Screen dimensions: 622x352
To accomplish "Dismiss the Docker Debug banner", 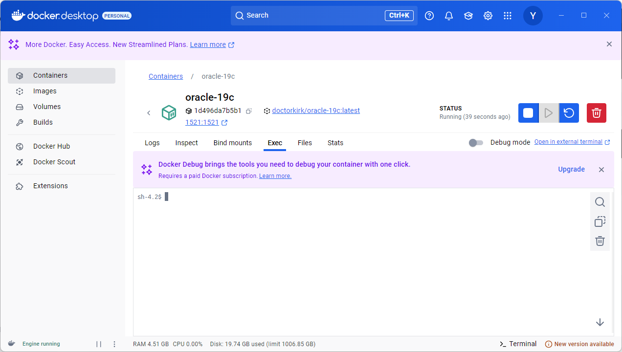I will click(601, 170).
